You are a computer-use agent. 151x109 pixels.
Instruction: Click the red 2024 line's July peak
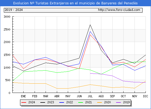click(x=90, y=35)
